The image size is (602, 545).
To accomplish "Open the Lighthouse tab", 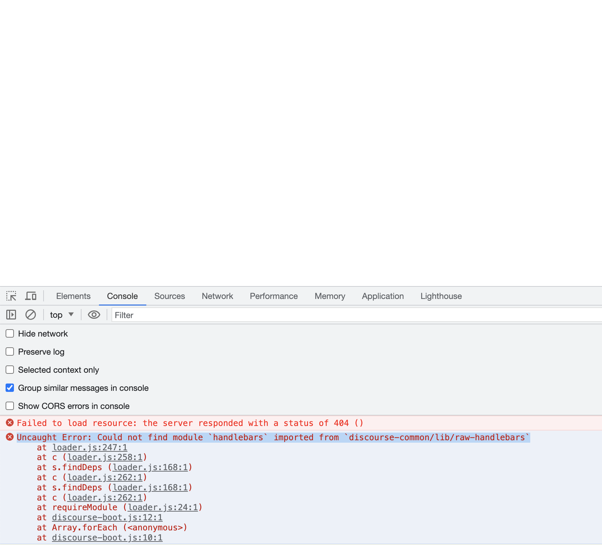I will tap(441, 296).
